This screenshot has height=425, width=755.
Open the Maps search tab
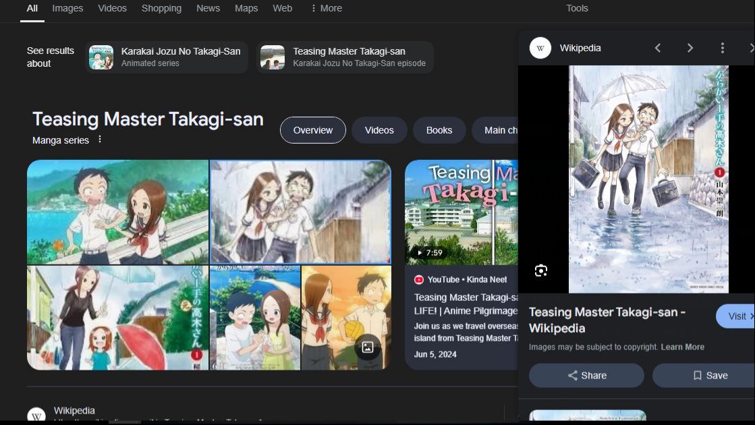(x=246, y=8)
